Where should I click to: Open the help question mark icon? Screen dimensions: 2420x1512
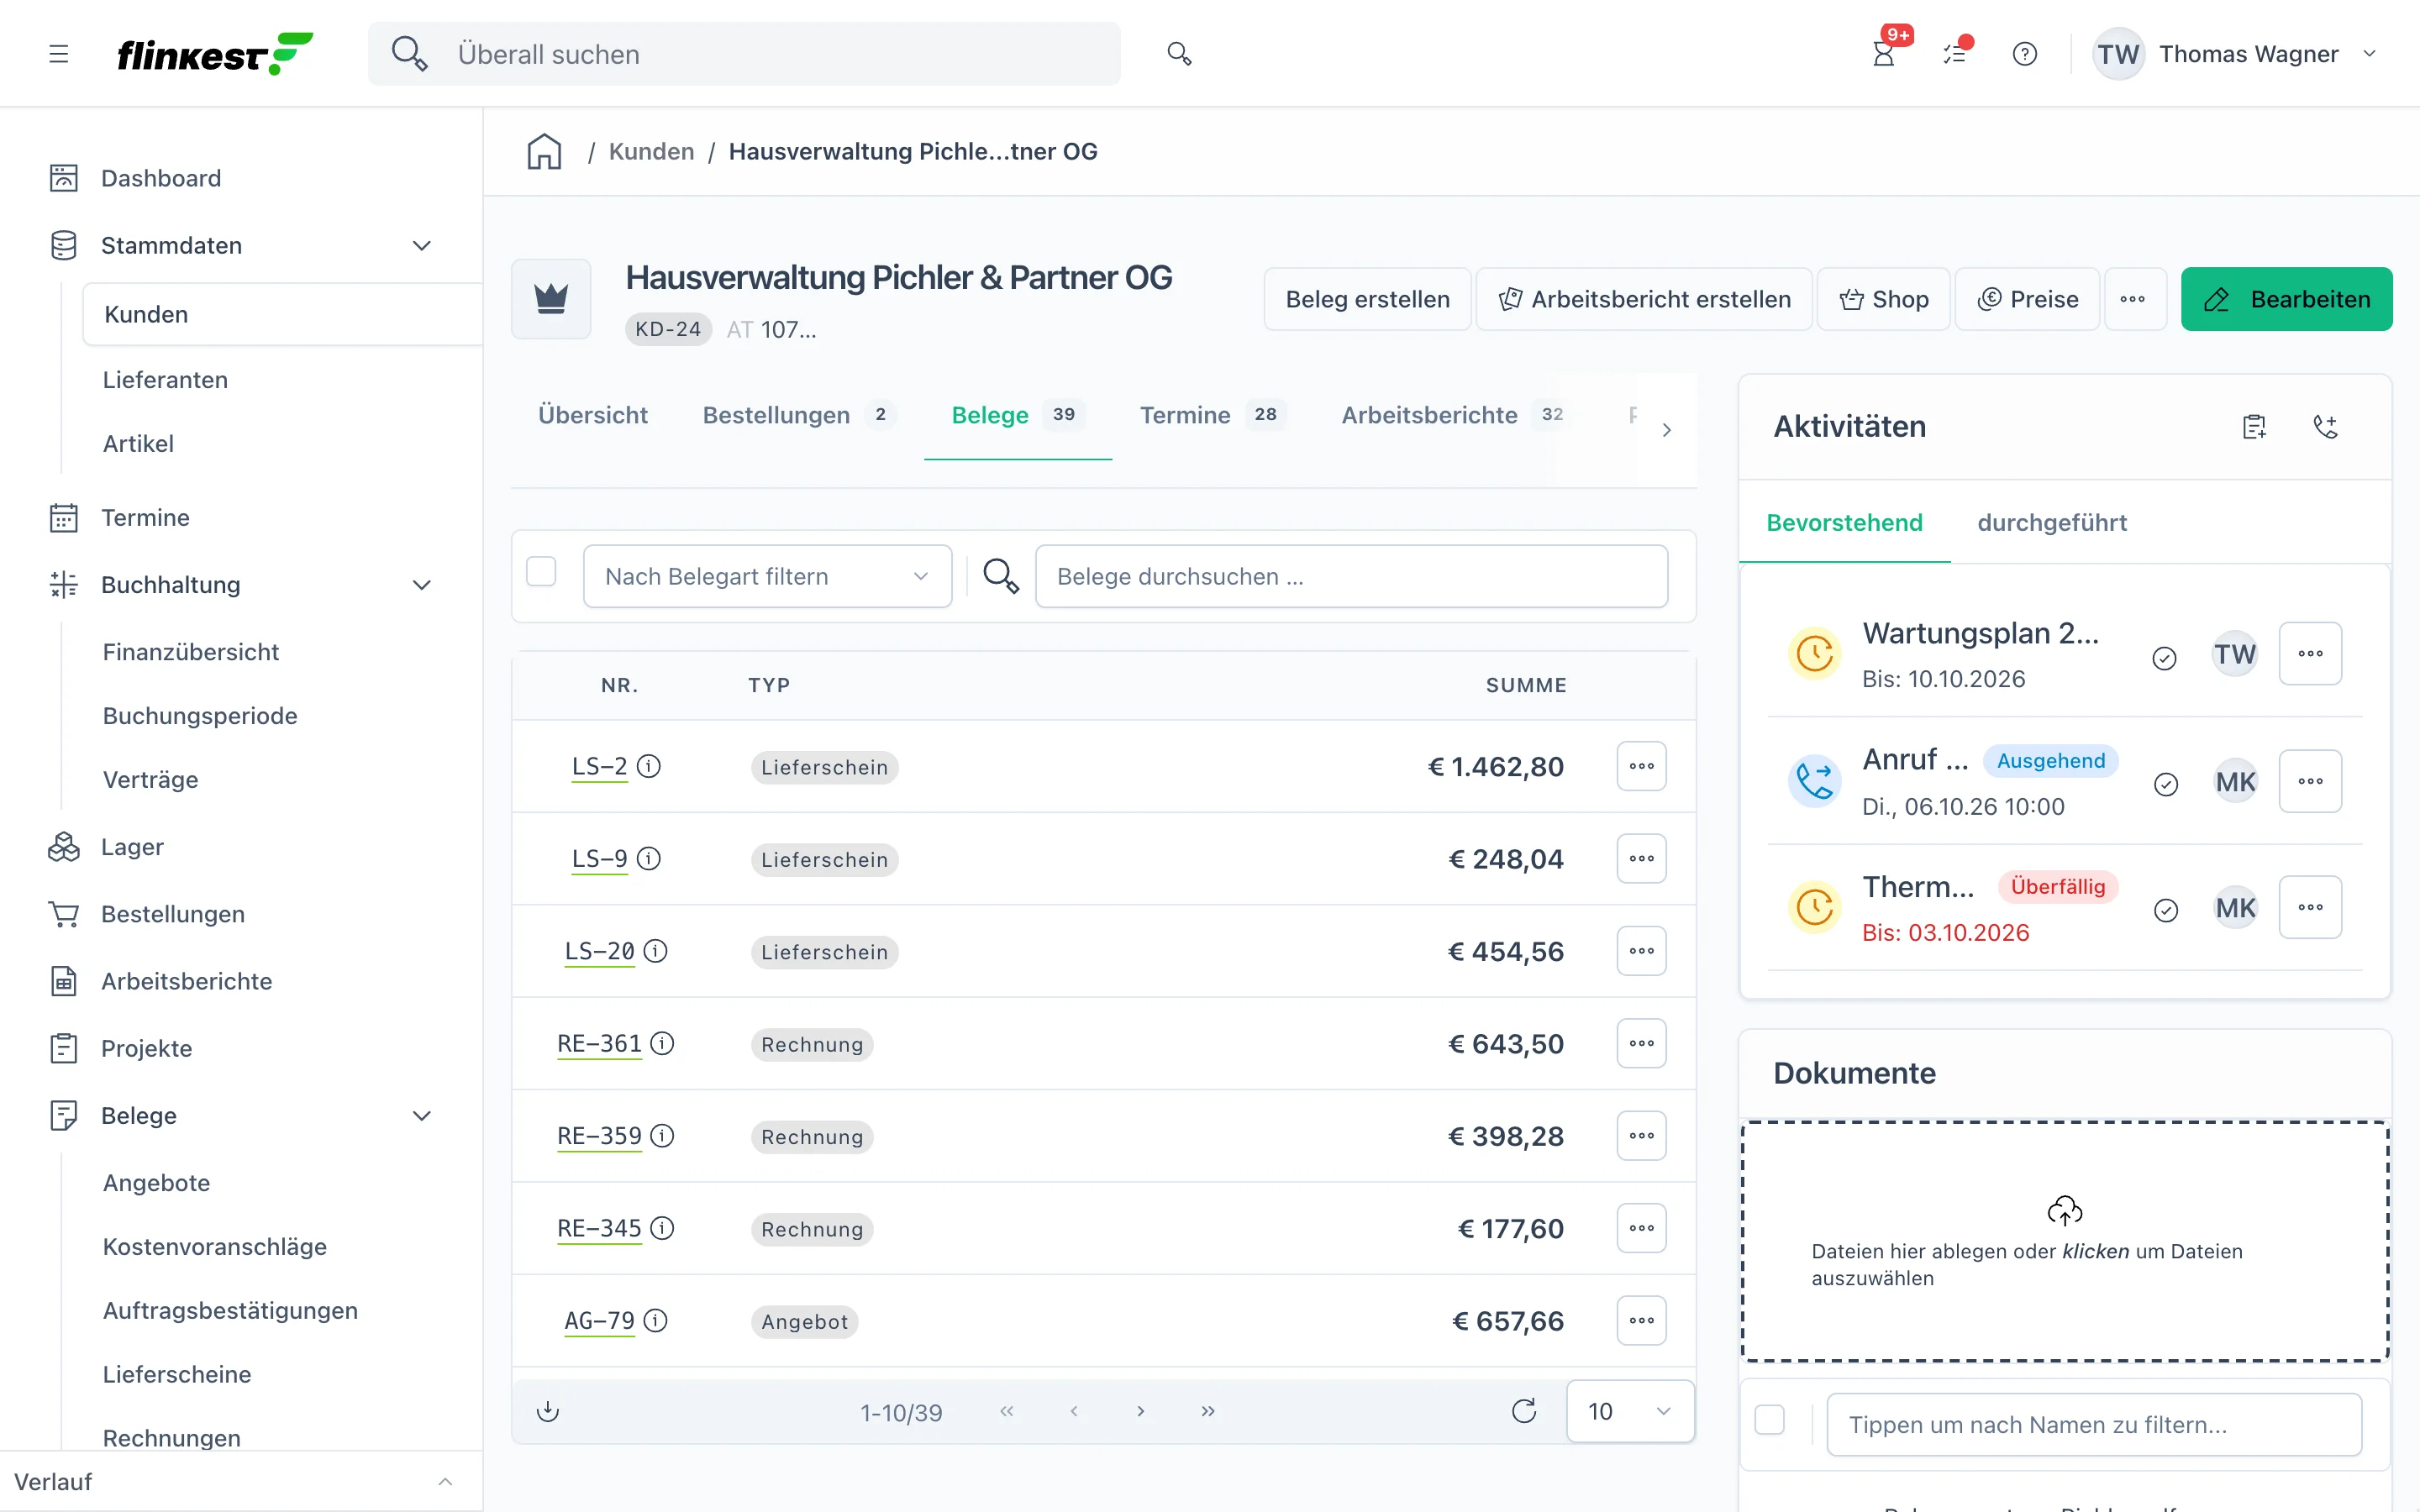pyautogui.click(x=2025, y=54)
